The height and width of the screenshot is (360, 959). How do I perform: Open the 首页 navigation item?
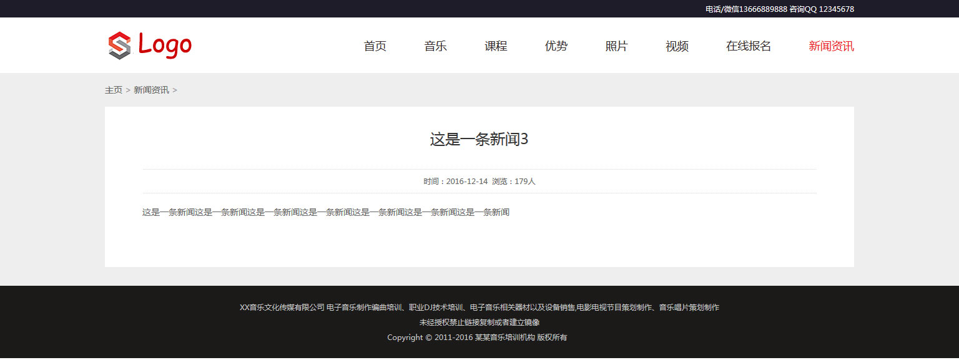[x=375, y=46]
